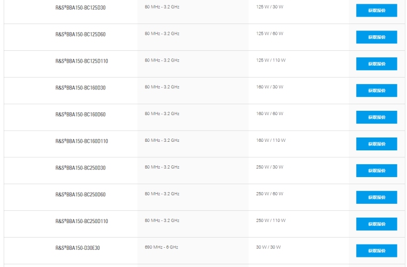
Task: Open the R&S BBA150-D30E30 product name
Action: click(x=78, y=248)
